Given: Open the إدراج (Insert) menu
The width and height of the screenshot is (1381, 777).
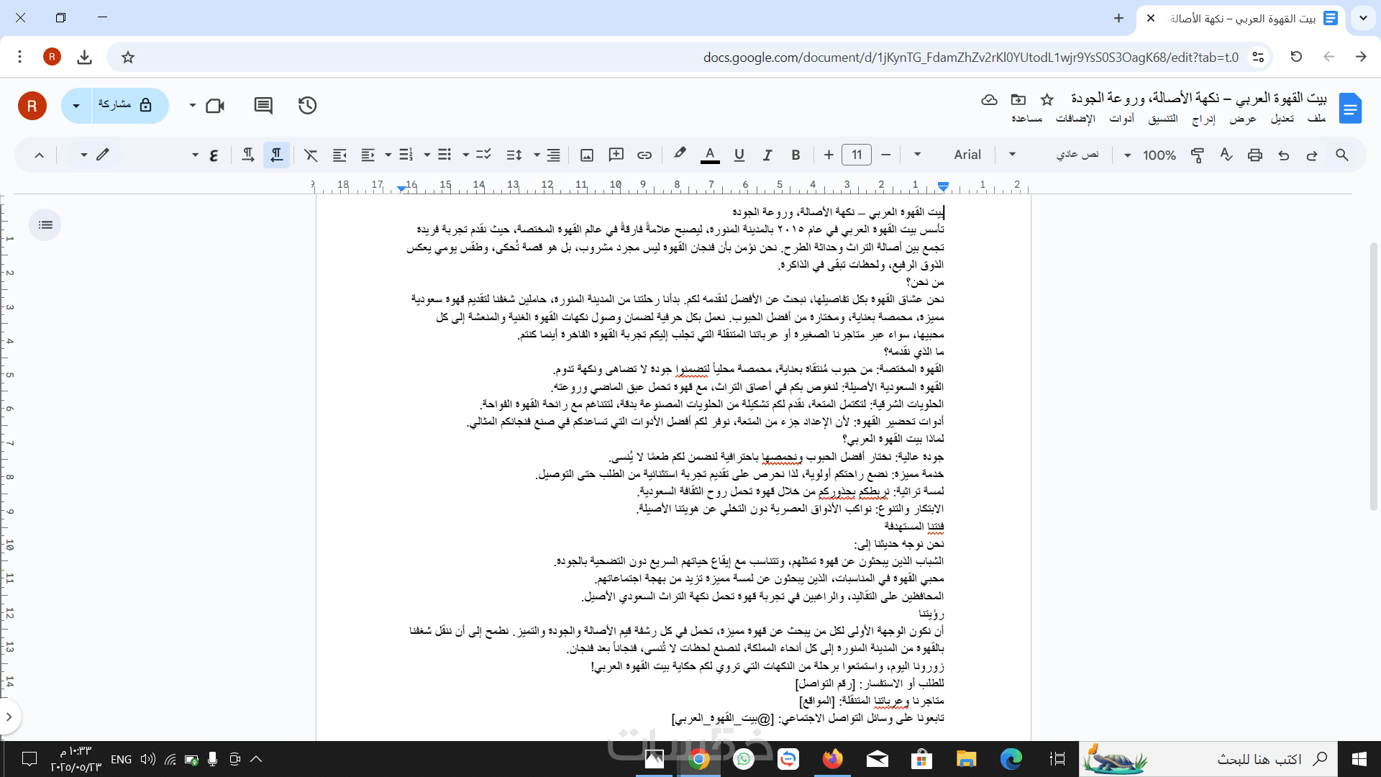Looking at the screenshot, I should 1203,119.
